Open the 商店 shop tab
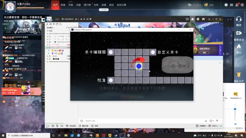This screenshot has width=246, height=138. pos(111,5)
